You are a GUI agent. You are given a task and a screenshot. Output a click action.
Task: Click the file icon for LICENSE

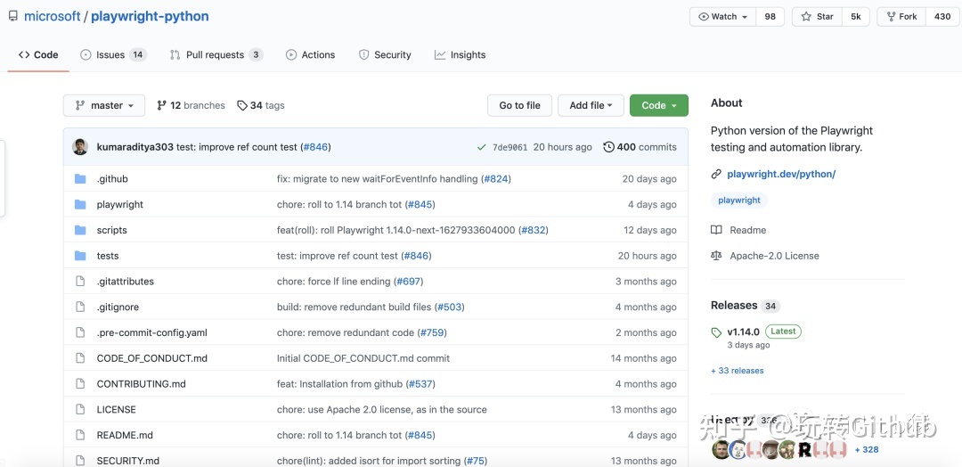[x=80, y=409]
